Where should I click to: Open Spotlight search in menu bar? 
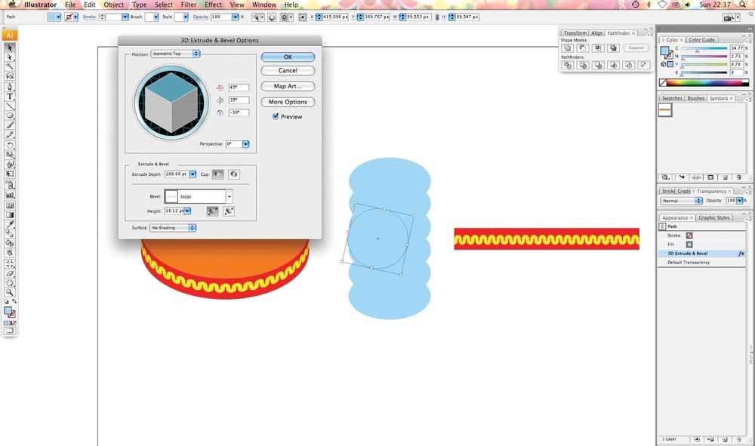pyautogui.click(x=742, y=5)
